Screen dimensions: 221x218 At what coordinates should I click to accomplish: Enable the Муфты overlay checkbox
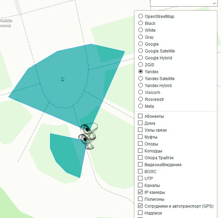tap(140, 136)
